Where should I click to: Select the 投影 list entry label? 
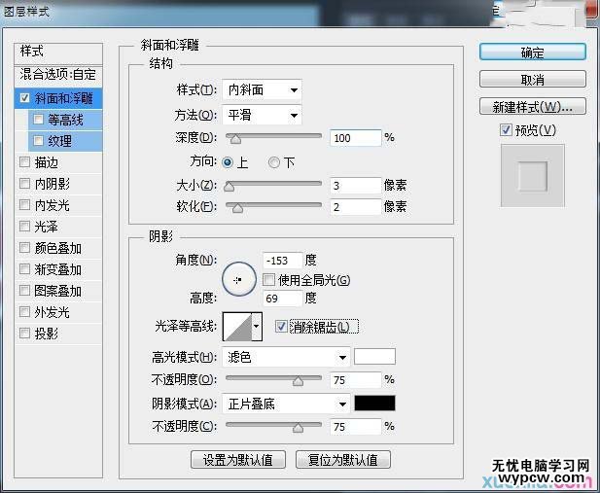(x=46, y=334)
